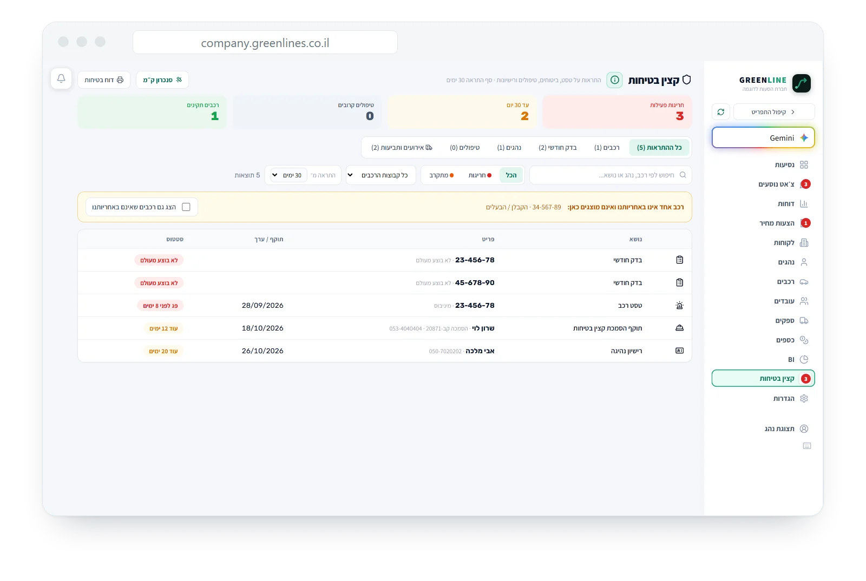Switch to אירועים ותביעות (2) tab
The image size is (866, 581).
pos(402,147)
